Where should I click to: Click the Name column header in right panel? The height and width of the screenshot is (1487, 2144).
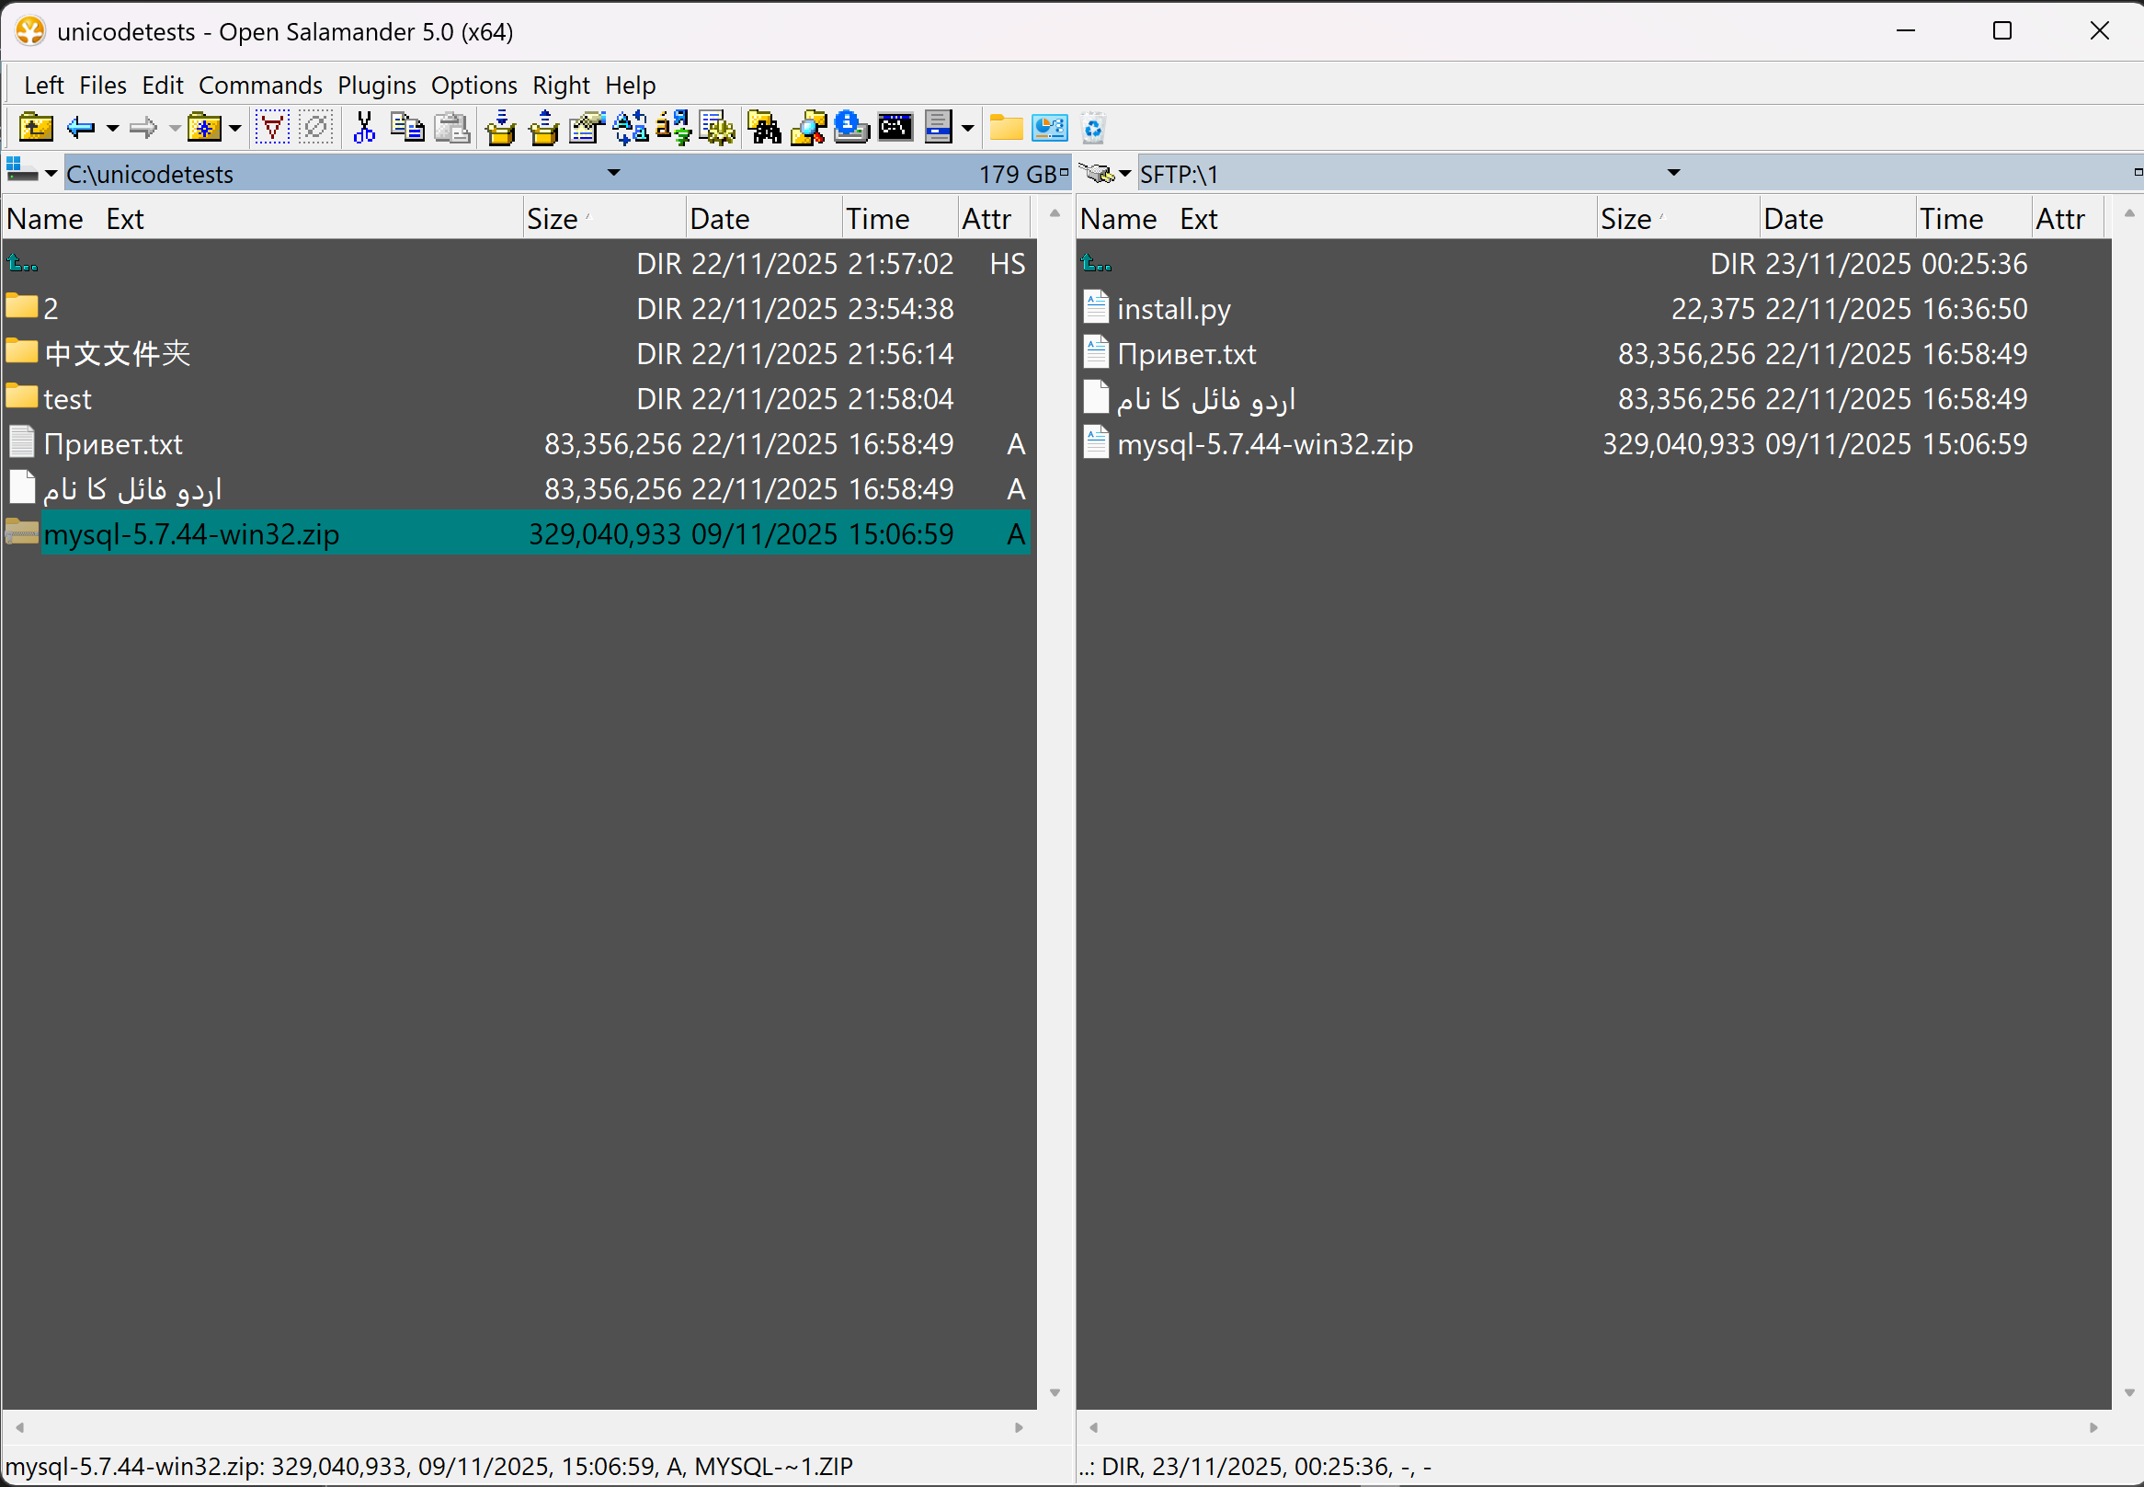click(x=1117, y=218)
